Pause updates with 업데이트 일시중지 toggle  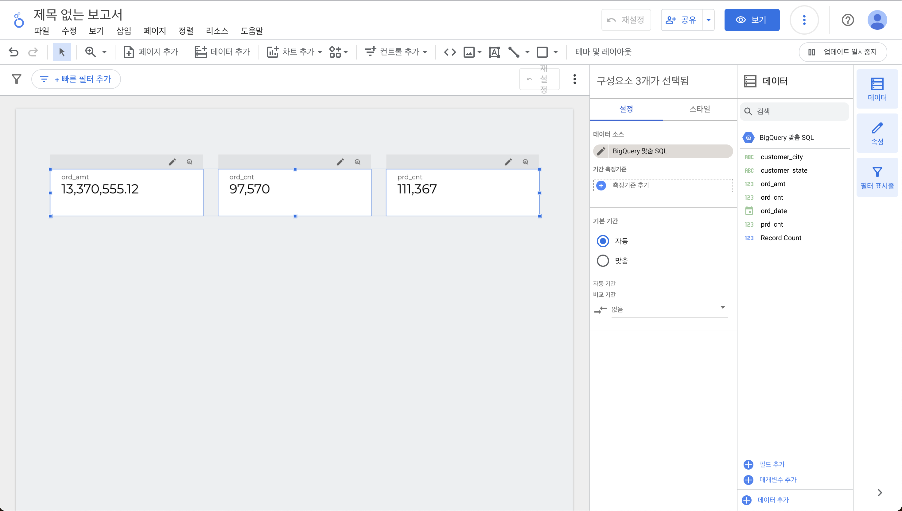(x=842, y=52)
